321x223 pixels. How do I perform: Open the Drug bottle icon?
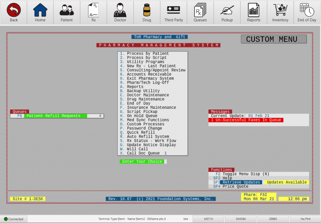click(x=147, y=10)
